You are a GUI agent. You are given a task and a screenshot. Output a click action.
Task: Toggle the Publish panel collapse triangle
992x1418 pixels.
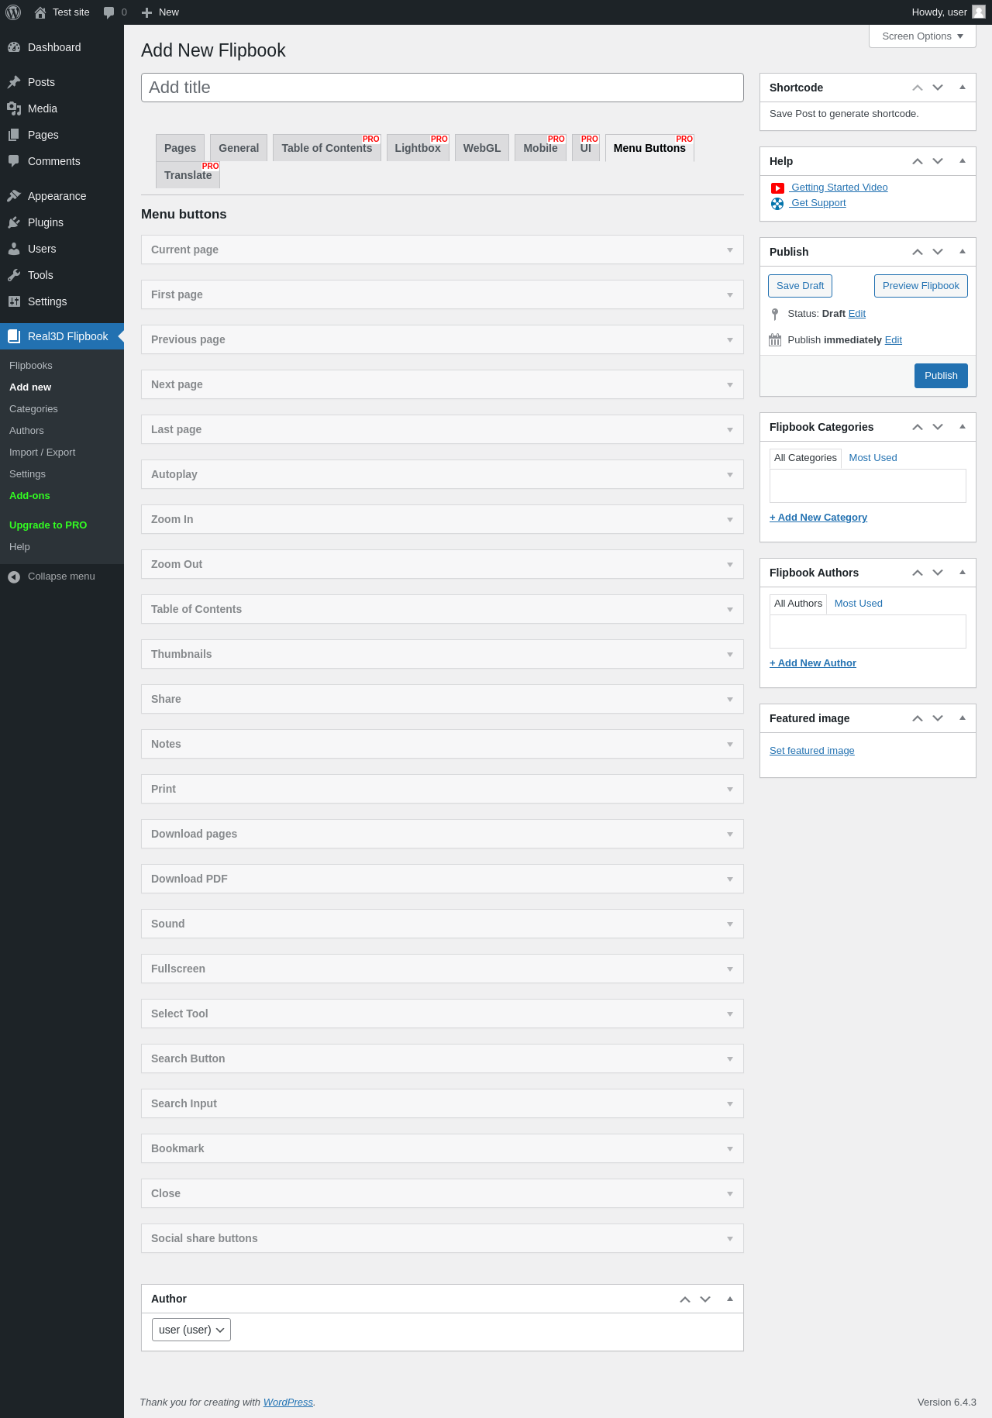(x=963, y=252)
